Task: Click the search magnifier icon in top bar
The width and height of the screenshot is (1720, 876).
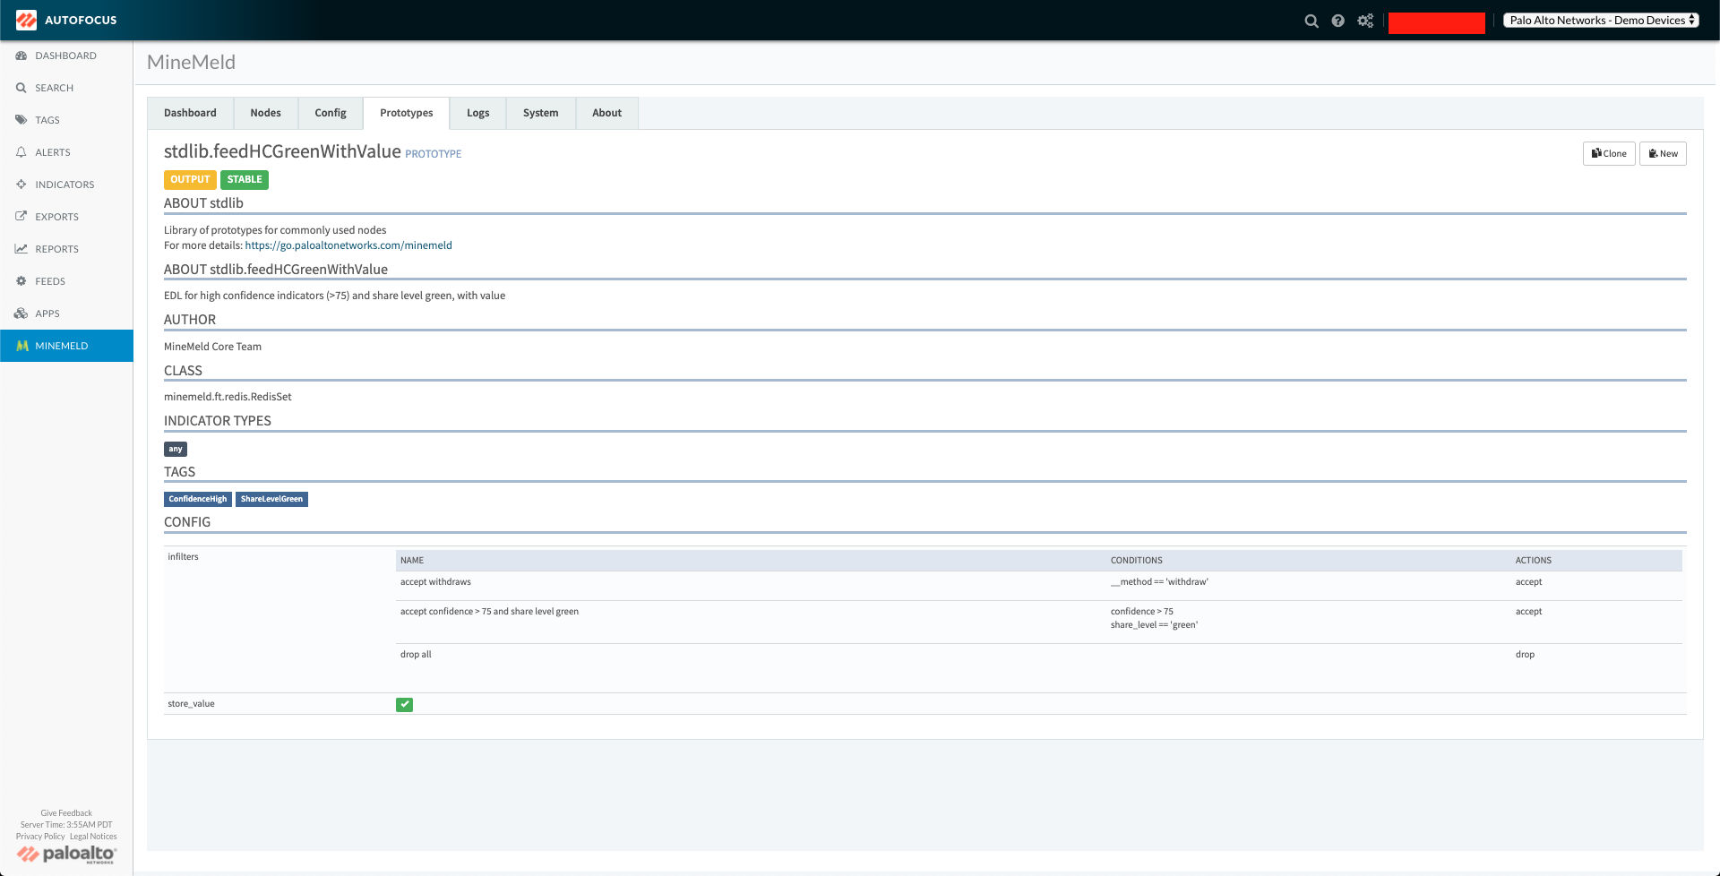Action: point(1311,21)
